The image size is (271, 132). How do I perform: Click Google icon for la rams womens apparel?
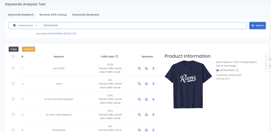pos(146,99)
